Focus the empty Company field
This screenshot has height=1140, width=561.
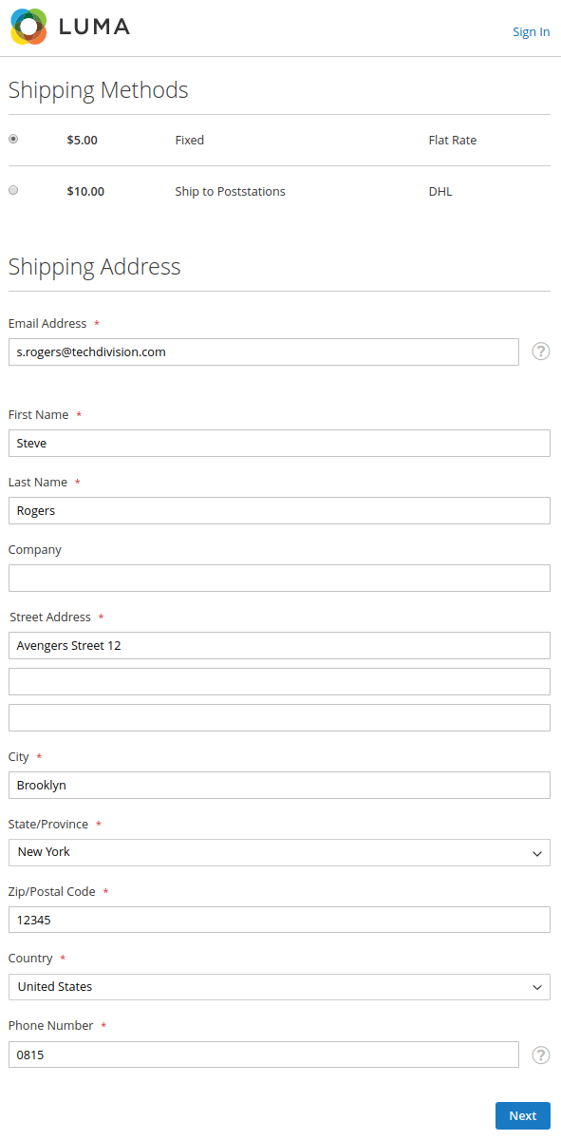pos(279,579)
